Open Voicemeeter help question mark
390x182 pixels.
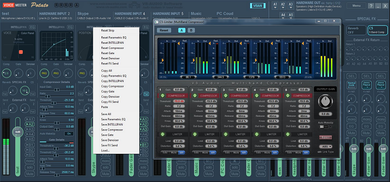point(370,6)
